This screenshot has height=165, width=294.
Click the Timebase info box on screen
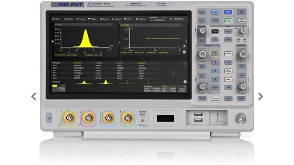[x=152, y=88]
